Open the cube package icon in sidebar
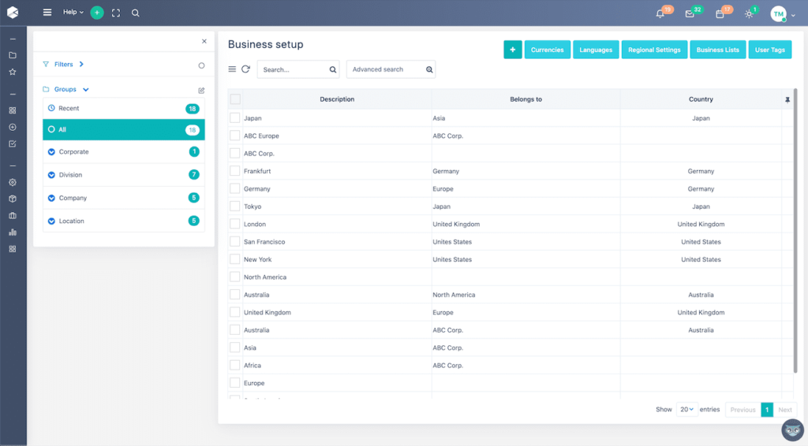The width and height of the screenshot is (808, 446). (13, 199)
